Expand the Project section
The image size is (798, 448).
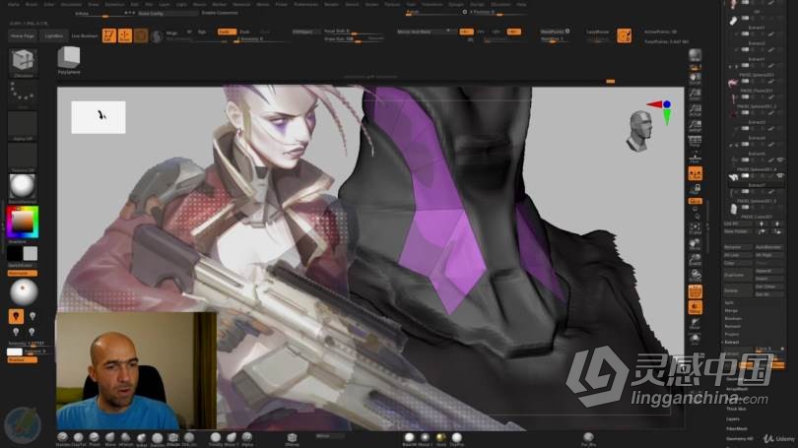(732, 335)
